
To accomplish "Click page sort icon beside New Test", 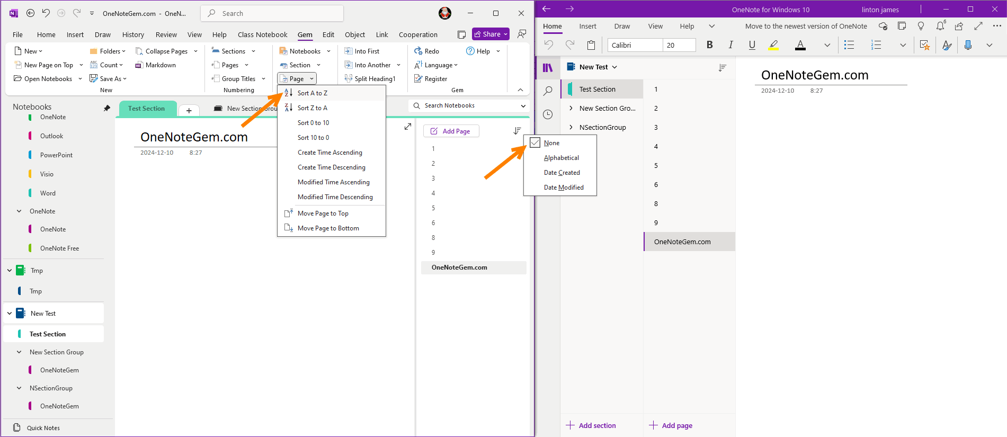I will pyautogui.click(x=723, y=67).
